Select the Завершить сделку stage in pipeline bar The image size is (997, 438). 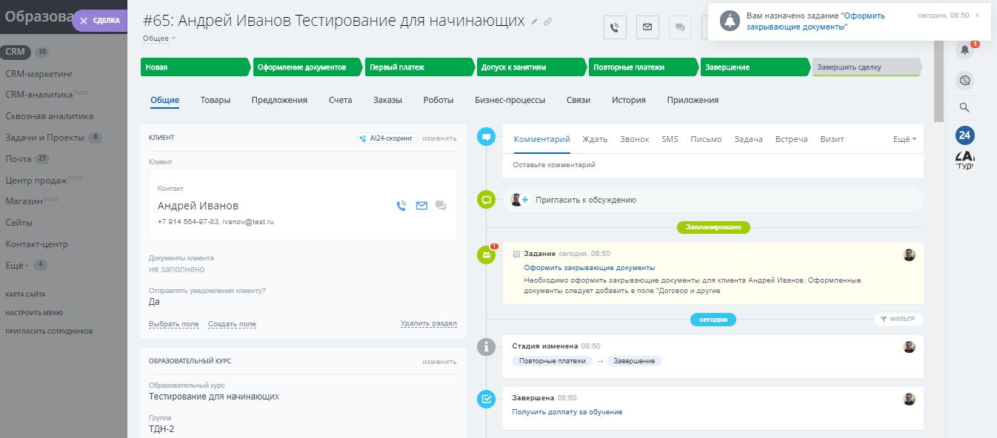pos(865,67)
